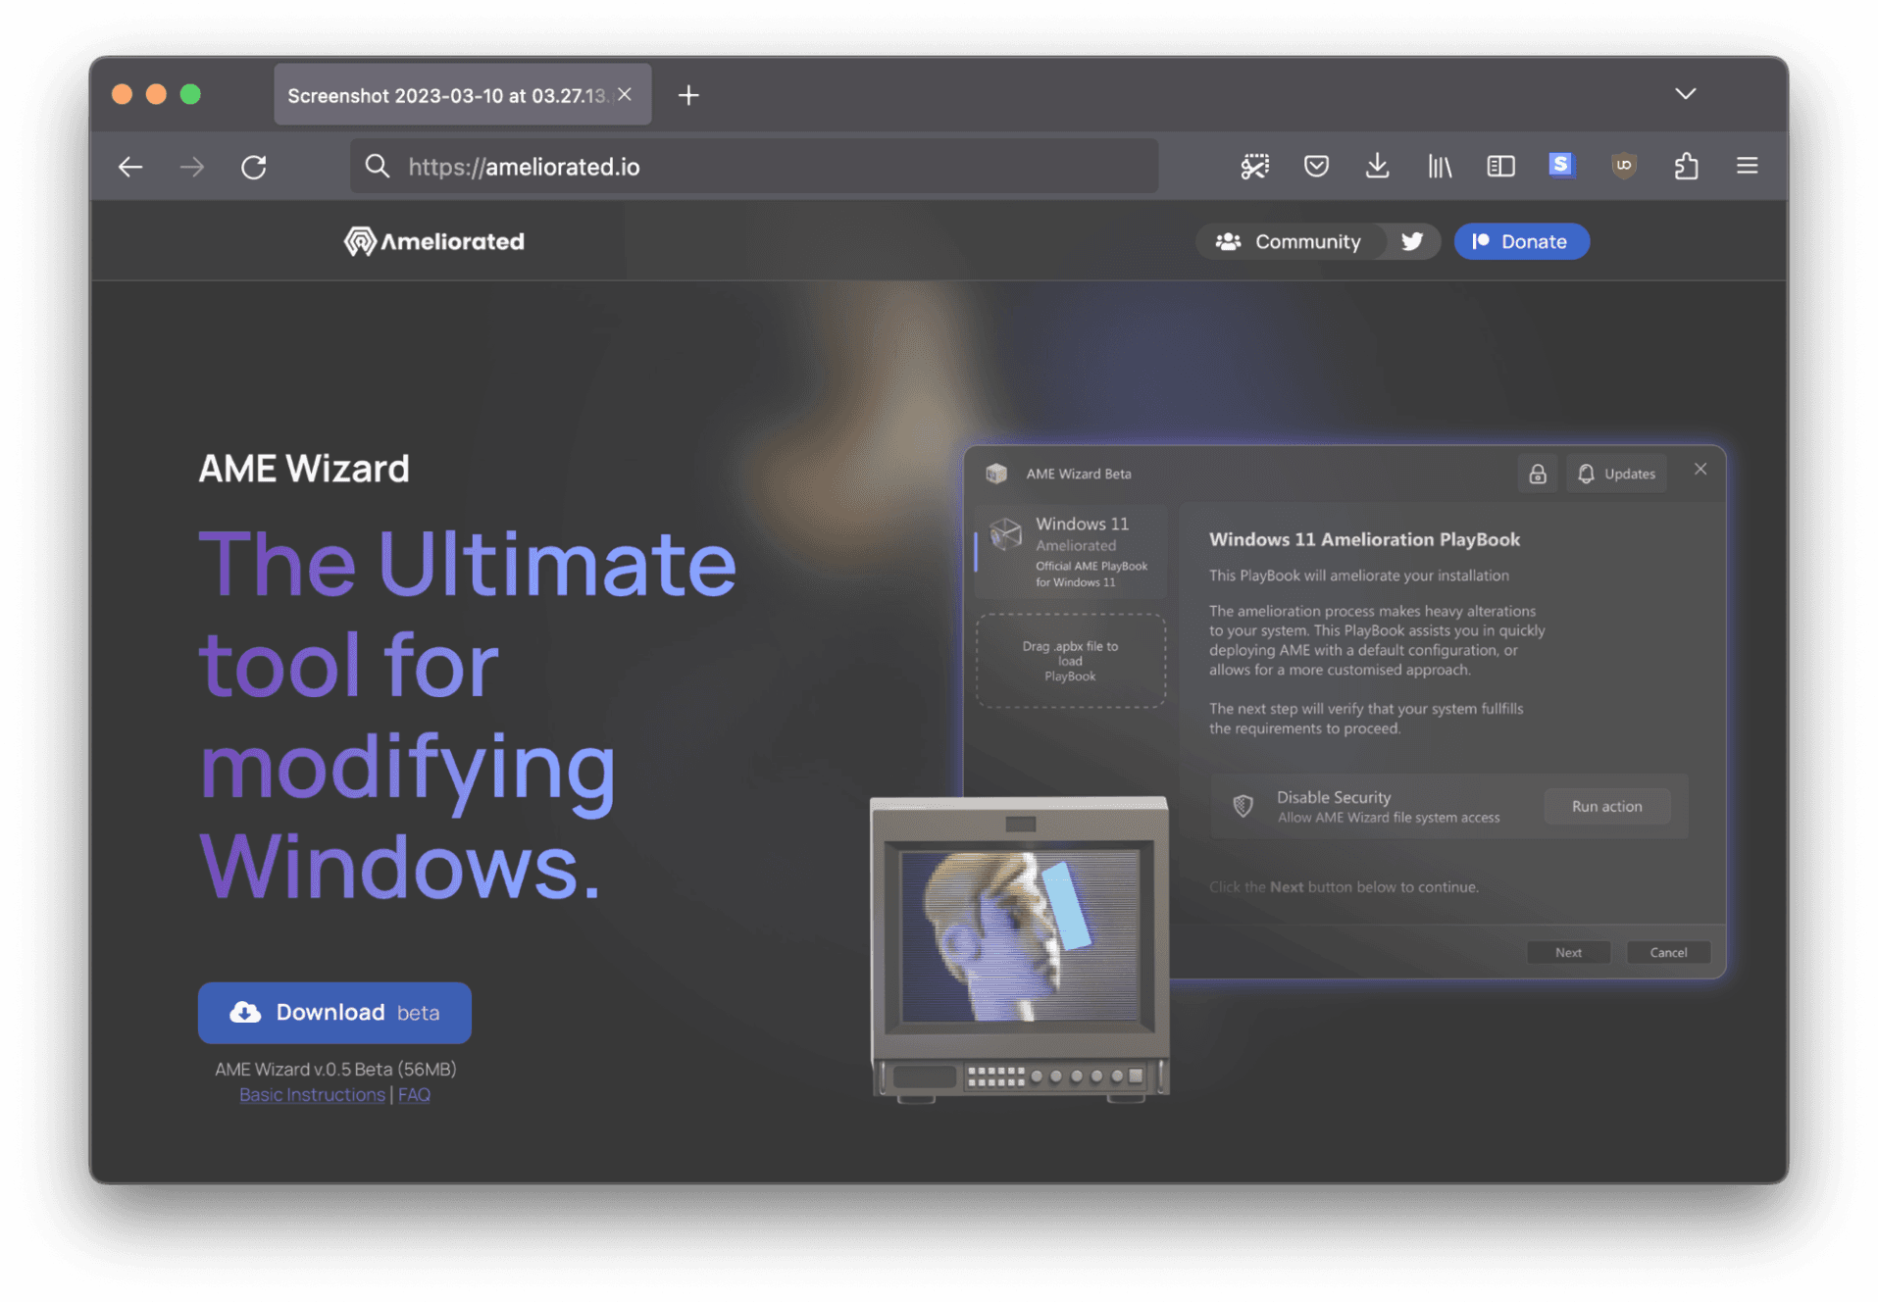Click Run action for Disable Security

1606,806
